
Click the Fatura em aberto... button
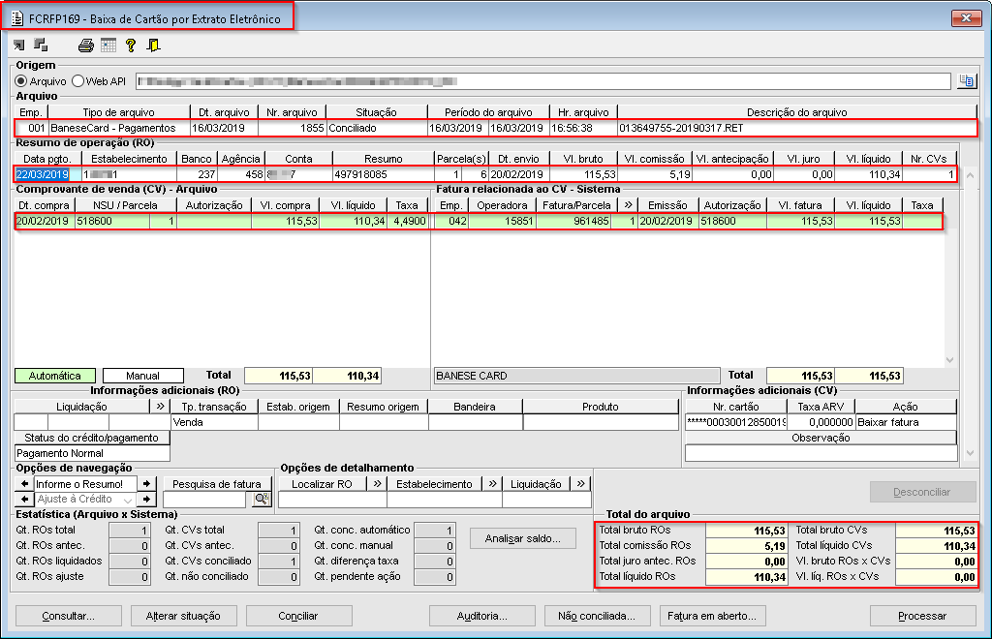[712, 616]
